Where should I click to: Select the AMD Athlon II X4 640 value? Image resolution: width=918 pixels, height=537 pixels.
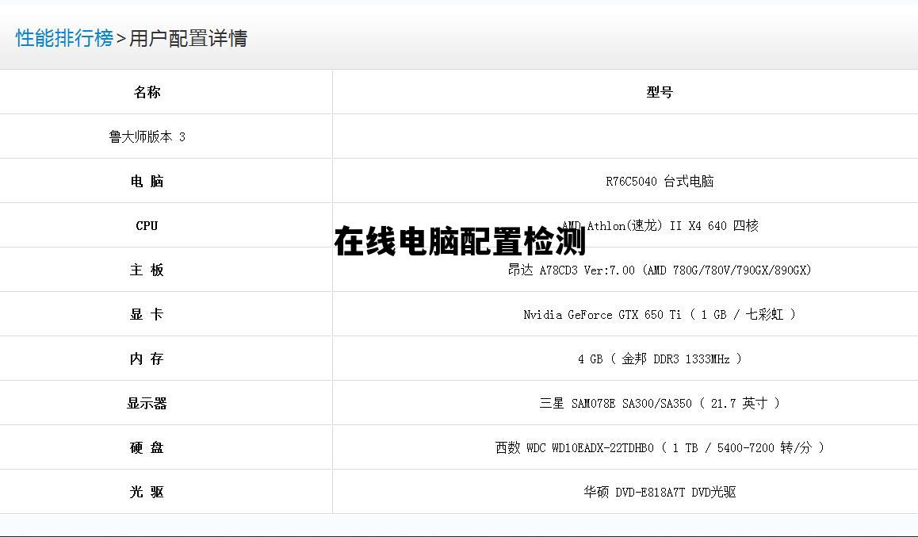click(x=660, y=225)
